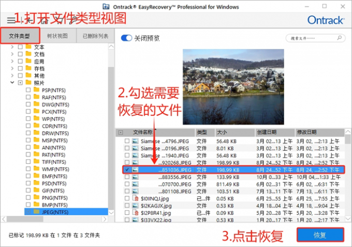
Task: Switch to the 文件类型 tab
Action: coord(19,36)
